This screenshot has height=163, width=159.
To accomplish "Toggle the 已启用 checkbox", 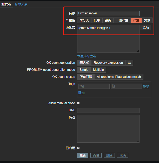I will click(x=78, y=148).
